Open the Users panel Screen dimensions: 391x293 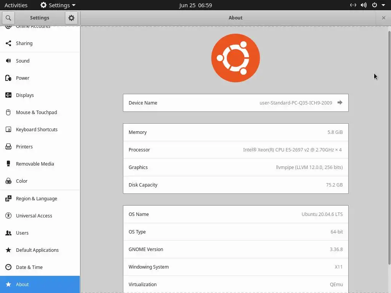tap(40, 233)
